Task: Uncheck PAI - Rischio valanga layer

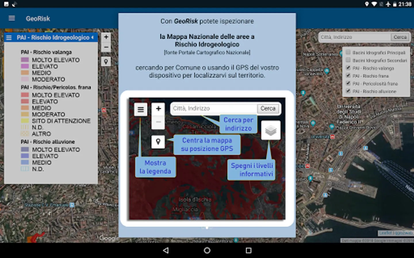Action: tap(348, 68)
